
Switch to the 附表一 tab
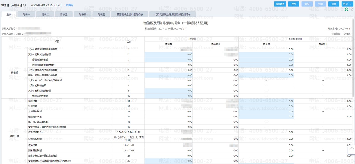pos(26,14)
